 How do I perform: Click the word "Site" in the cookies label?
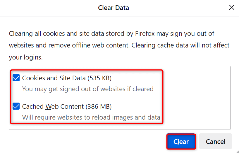(x=65, y=78)
